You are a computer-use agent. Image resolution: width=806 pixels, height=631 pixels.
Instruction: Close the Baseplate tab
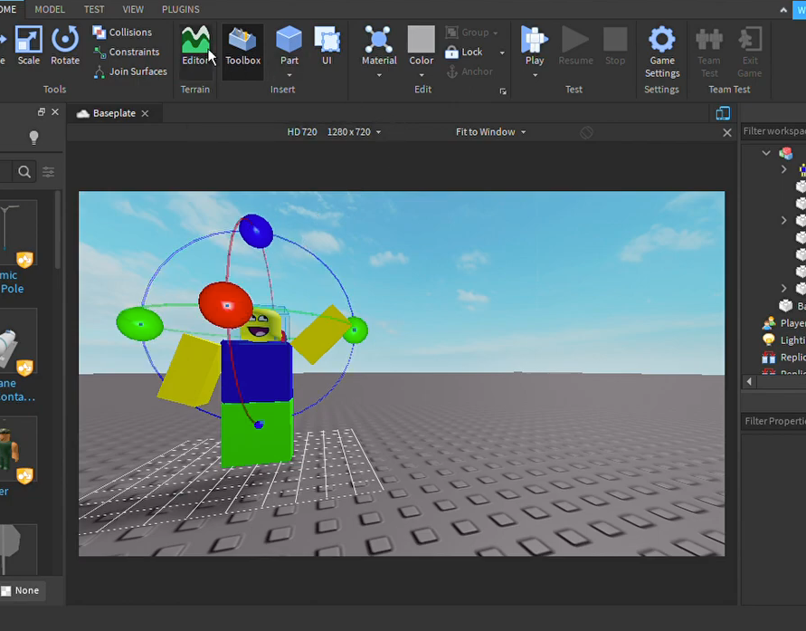(x=145, y=114)
